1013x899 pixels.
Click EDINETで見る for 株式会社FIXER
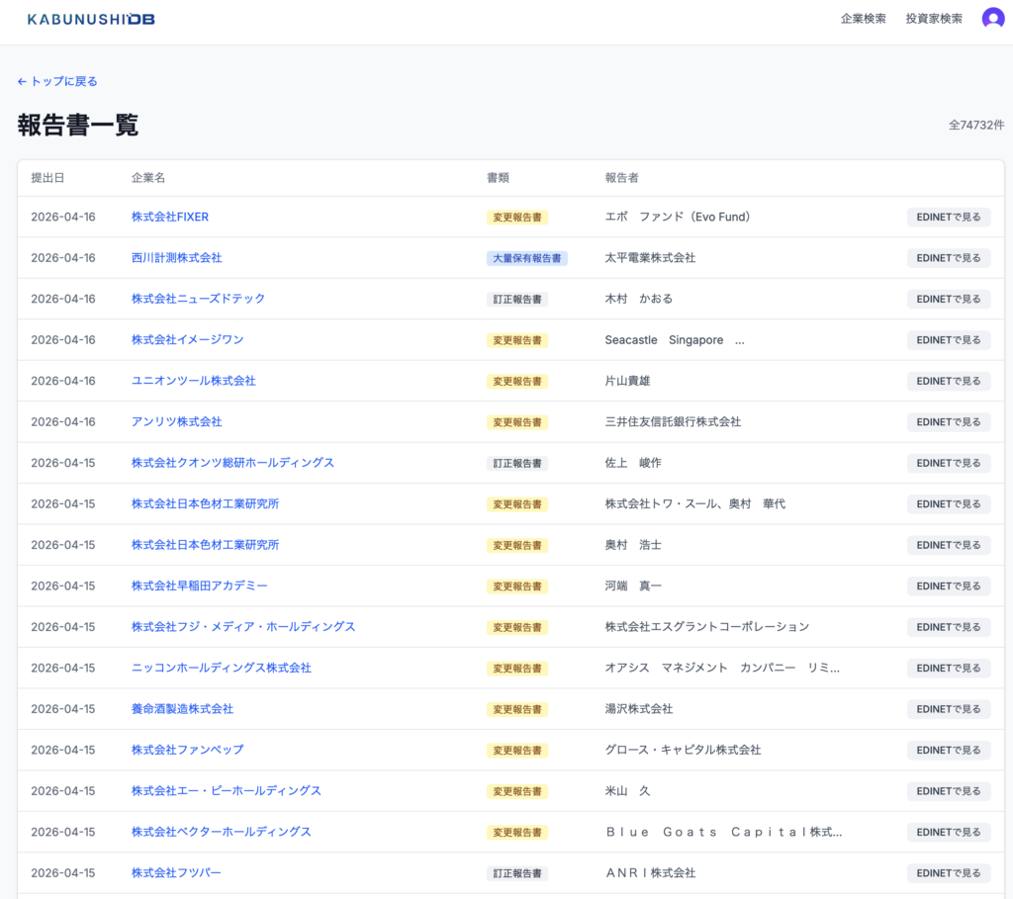coord(948,217)
